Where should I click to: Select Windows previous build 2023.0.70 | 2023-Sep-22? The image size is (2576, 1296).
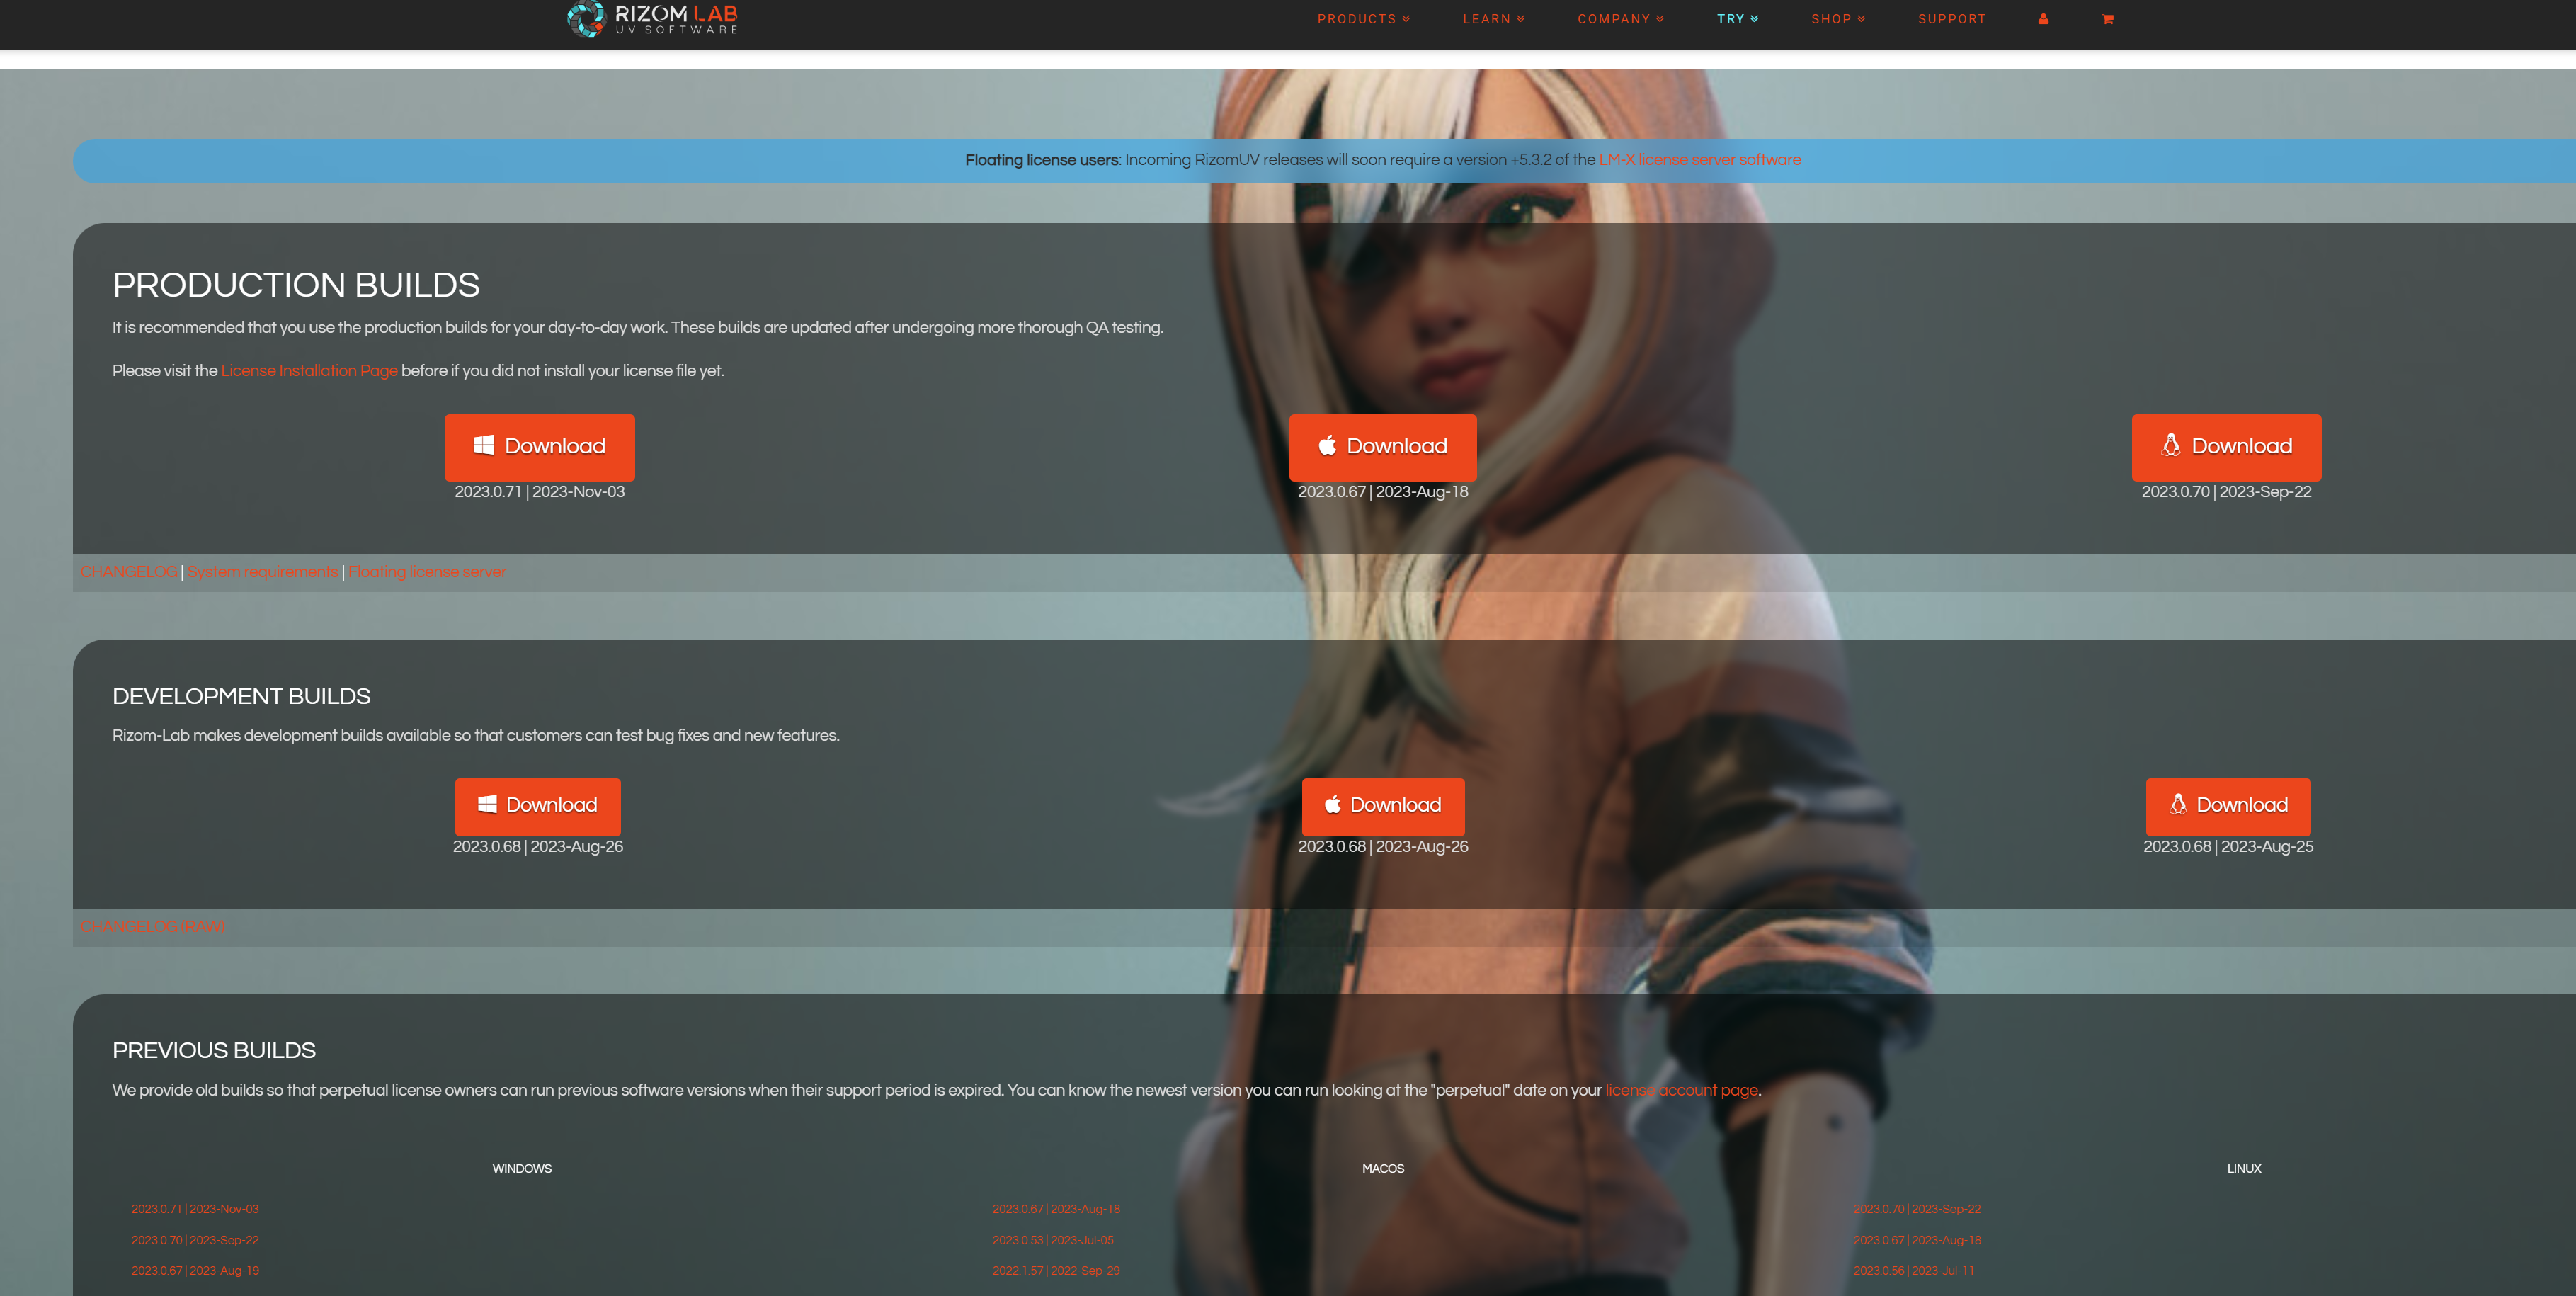coord(195,1240)
